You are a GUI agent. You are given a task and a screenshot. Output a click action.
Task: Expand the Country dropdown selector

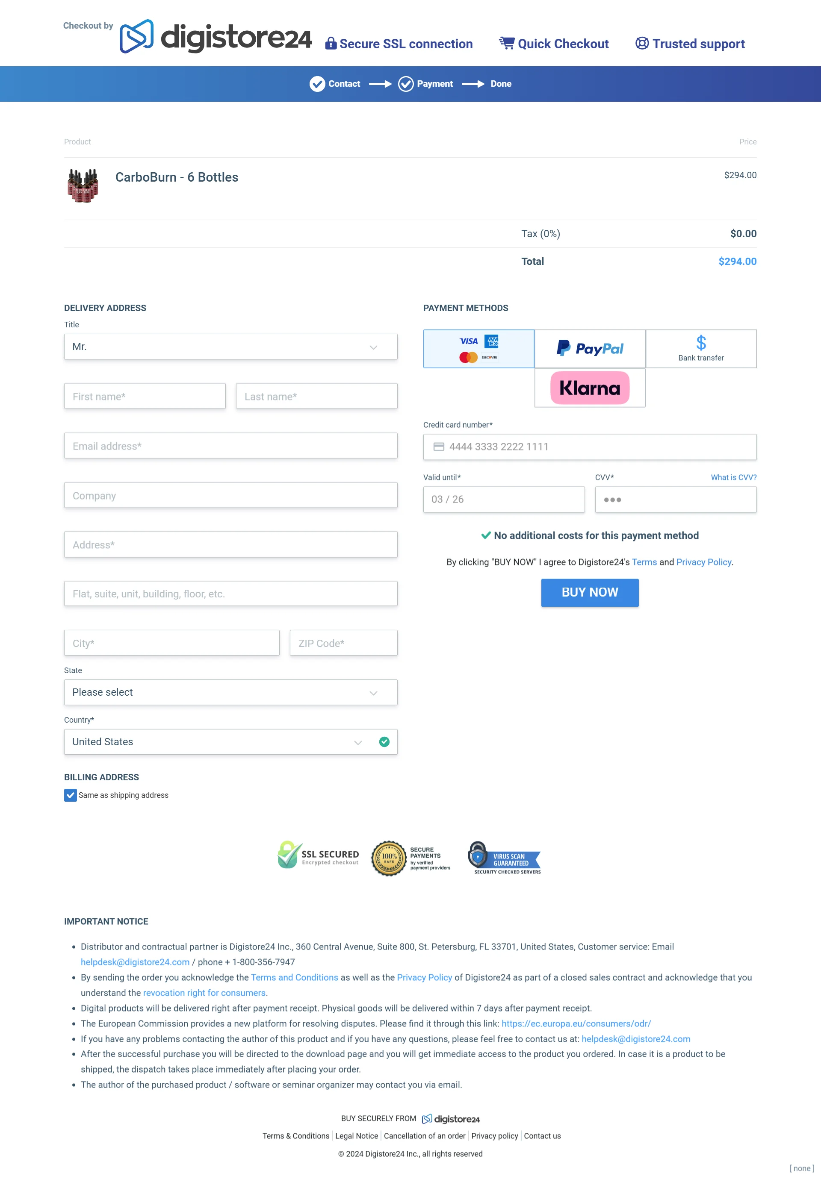356,742
